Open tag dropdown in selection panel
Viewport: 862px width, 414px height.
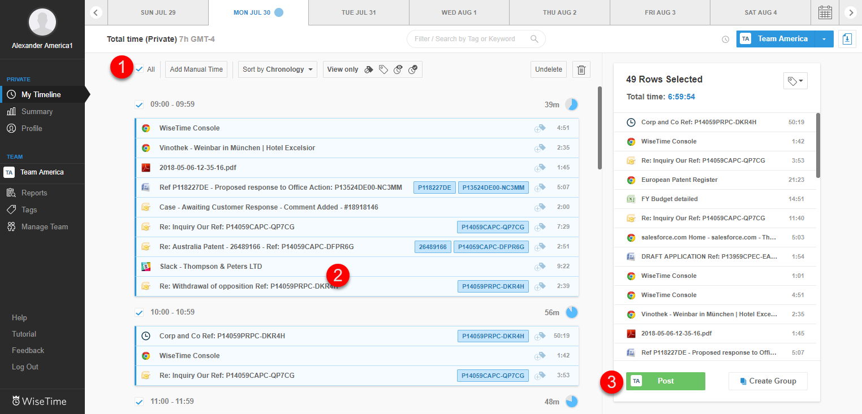point(795,81)
